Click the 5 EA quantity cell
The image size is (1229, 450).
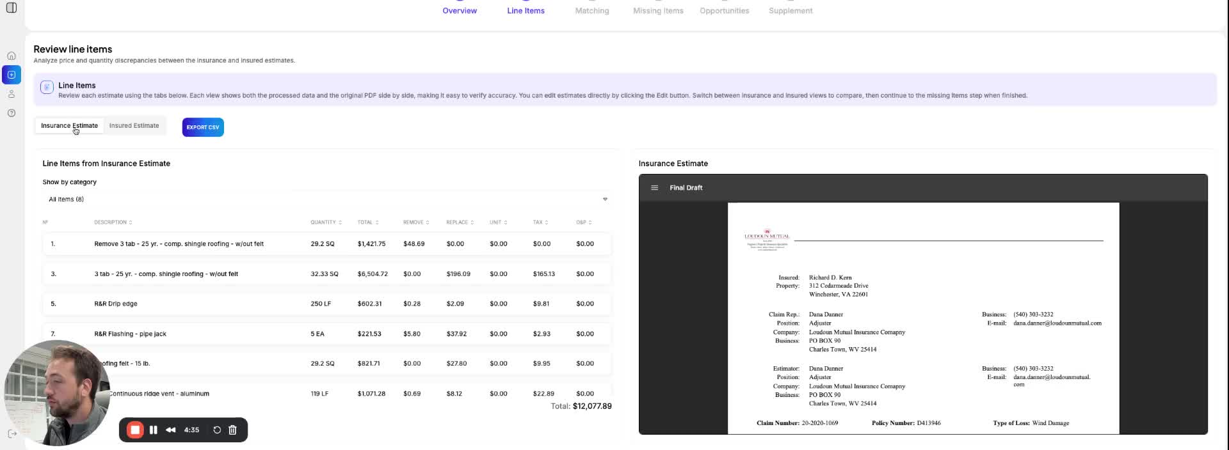pyautogui.click(x=317, y=334)
